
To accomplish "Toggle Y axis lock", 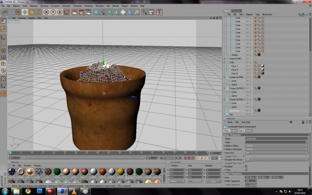I will [x=53, y=12].
